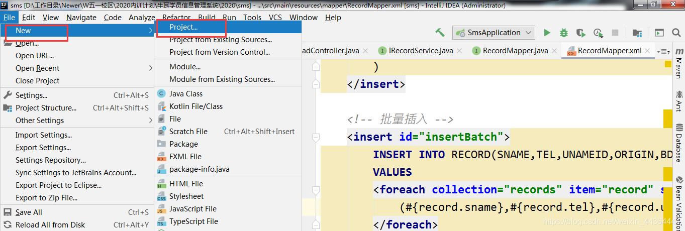Viewport: 685px width, 231px height.
Task: Open the profiler run icon
Action: coord(598,33)
